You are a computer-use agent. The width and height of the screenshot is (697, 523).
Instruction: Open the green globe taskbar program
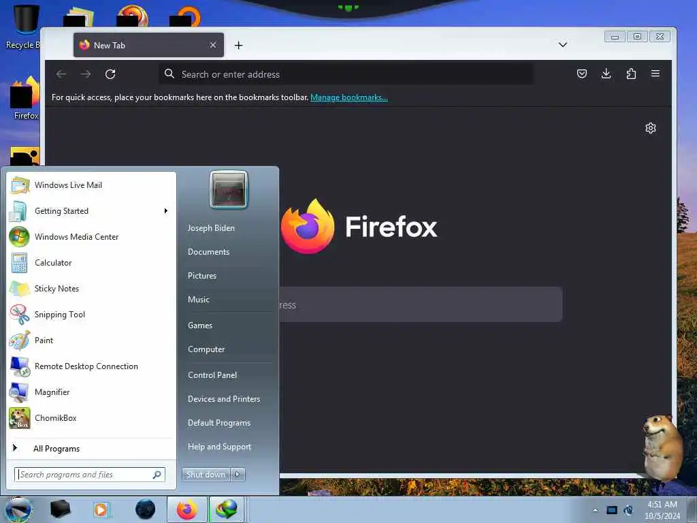[226, 509]
